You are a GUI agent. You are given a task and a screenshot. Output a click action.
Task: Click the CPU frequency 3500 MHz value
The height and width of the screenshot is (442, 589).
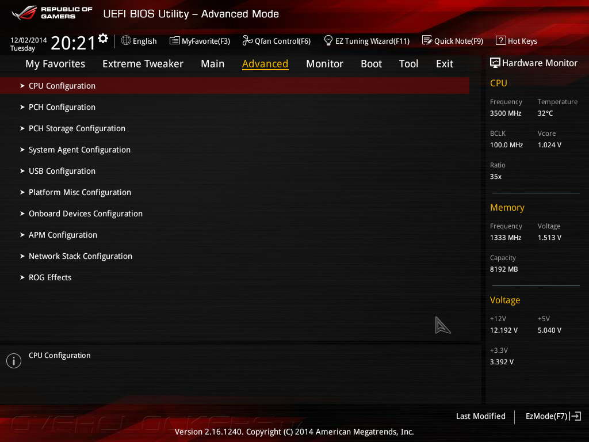[506, 113]
